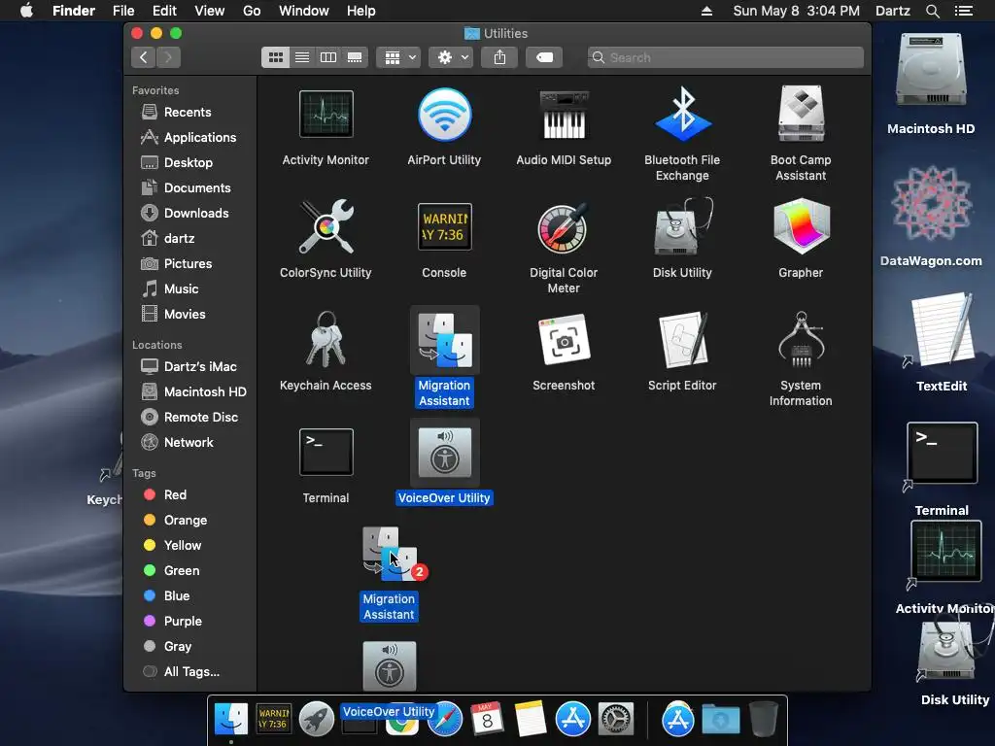995x746 pixels.
Task: Select Script Editor icon
Action: [682, 339]
